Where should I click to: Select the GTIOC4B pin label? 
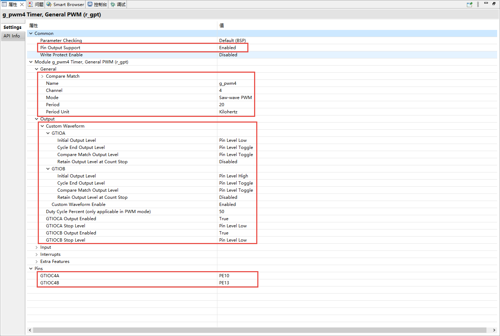pyautogui.click(x=50, y=283)
